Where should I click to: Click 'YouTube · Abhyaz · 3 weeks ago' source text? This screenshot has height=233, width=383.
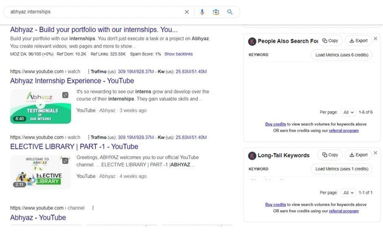[111, 110]
